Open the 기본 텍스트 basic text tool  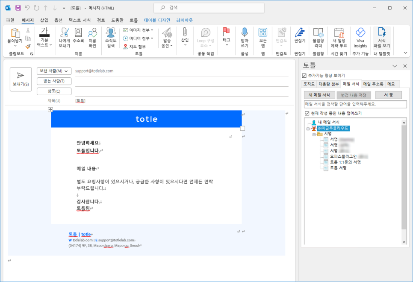[x=44, y=38]
